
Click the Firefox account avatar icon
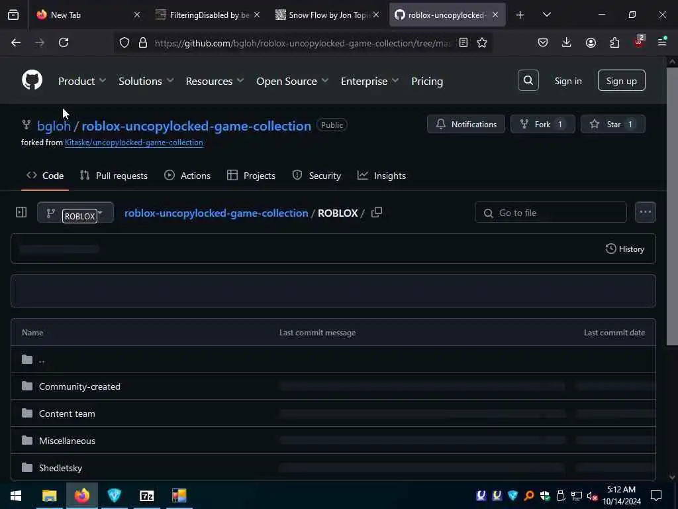(591, 42)
